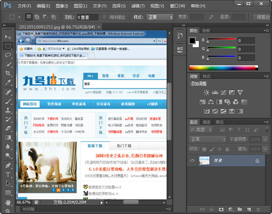Toggle visibility of 背景 layer
This screenshot has height=214, width=272.
pyautogui.click(x=192, y=160)
